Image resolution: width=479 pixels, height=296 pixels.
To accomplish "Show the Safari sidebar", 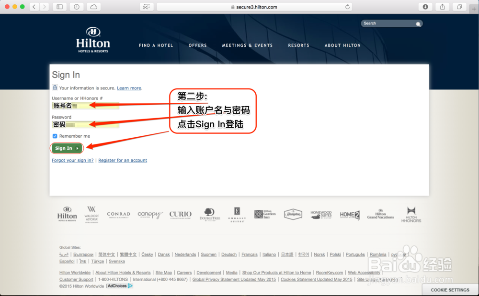I will (x=59, y=7).
